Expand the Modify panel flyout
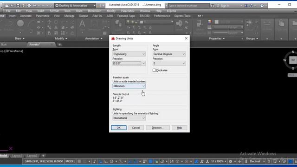The height and width of the screenshot is (167, 297). (x=61, y=39)
